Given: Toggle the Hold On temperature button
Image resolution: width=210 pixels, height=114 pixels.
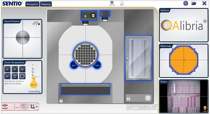Looking at the screenshot, I should coord(15,76).
